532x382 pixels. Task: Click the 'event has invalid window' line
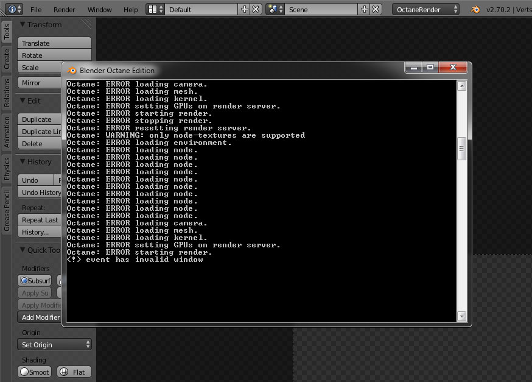click(135, 260)
